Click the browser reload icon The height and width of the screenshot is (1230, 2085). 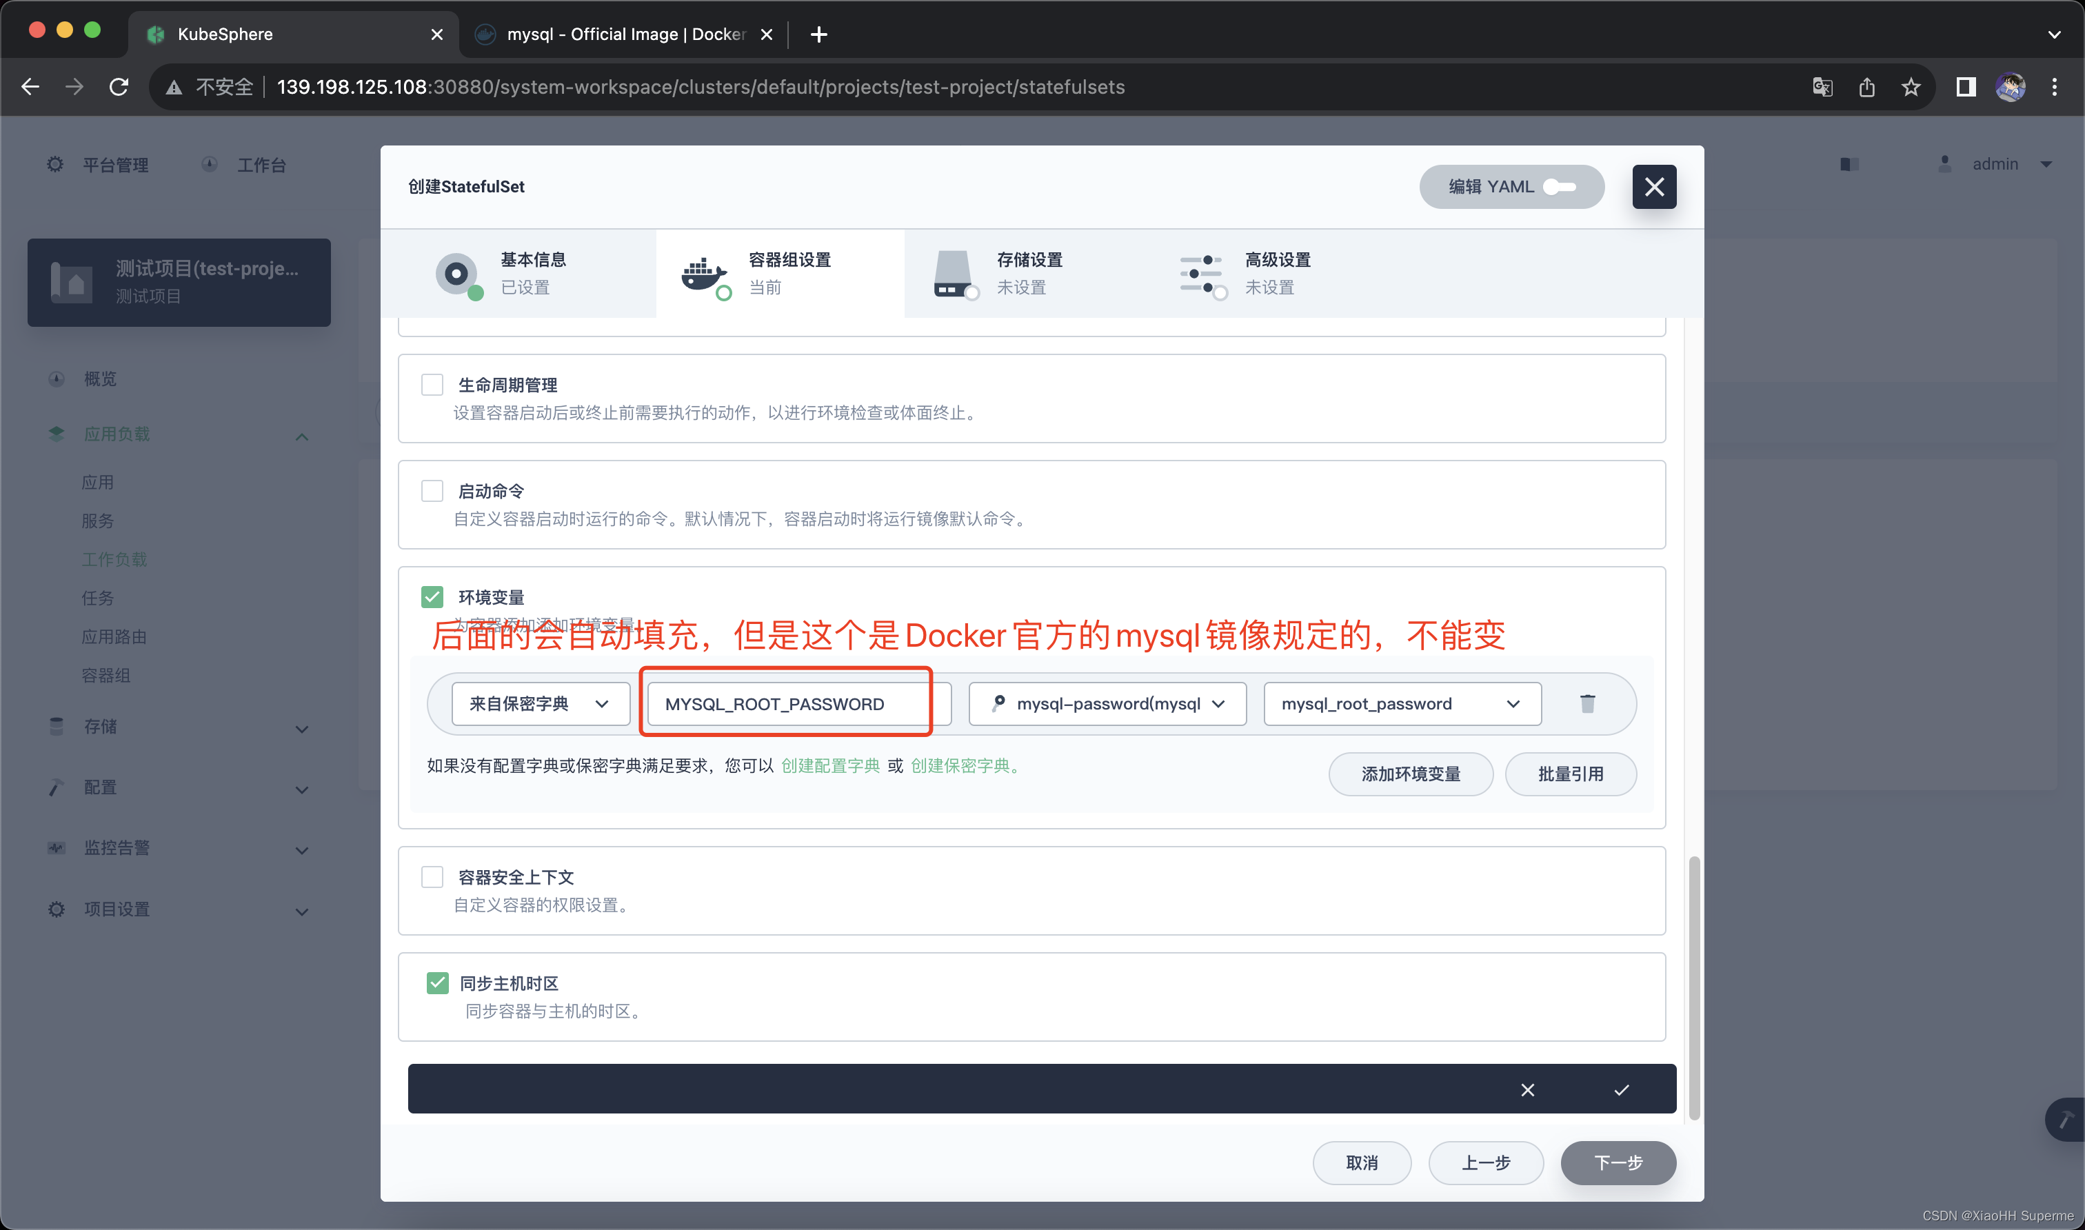click(x=119, y=87)
